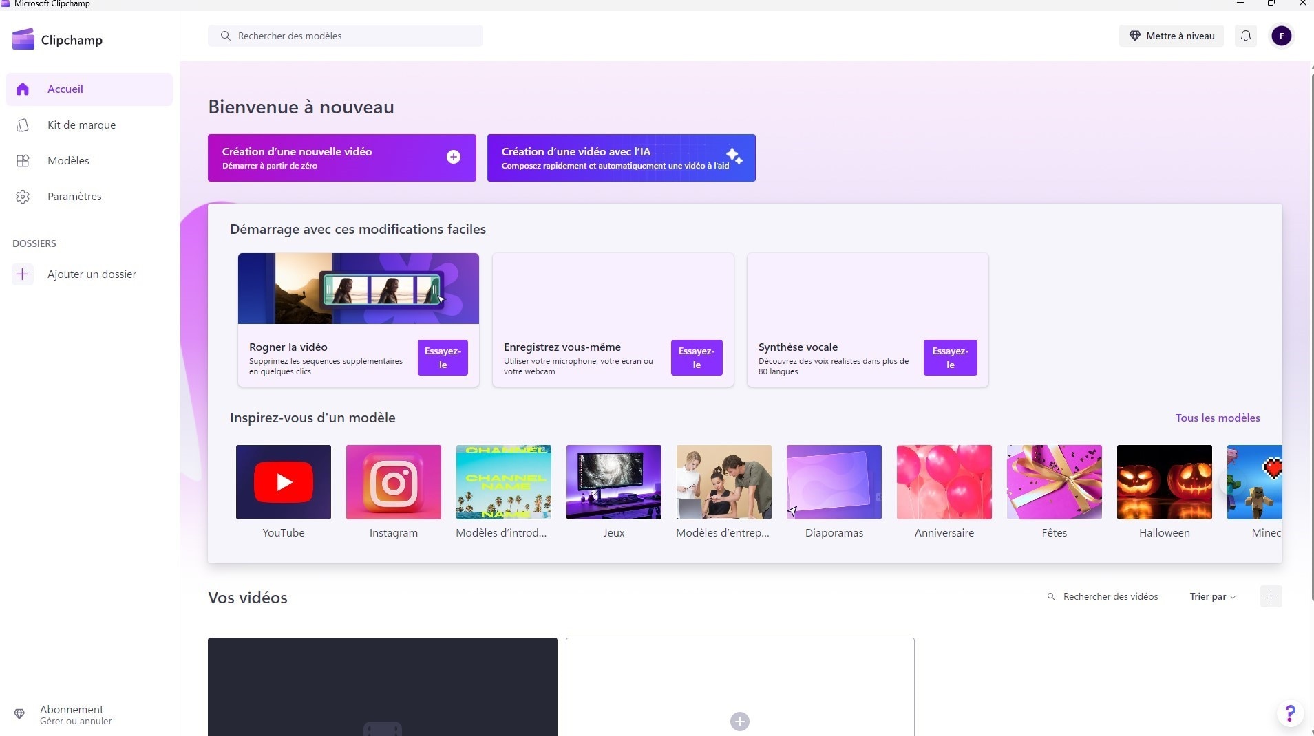Open the notifications bell
Screen dimensions: 1314x736
point(1246,36)
